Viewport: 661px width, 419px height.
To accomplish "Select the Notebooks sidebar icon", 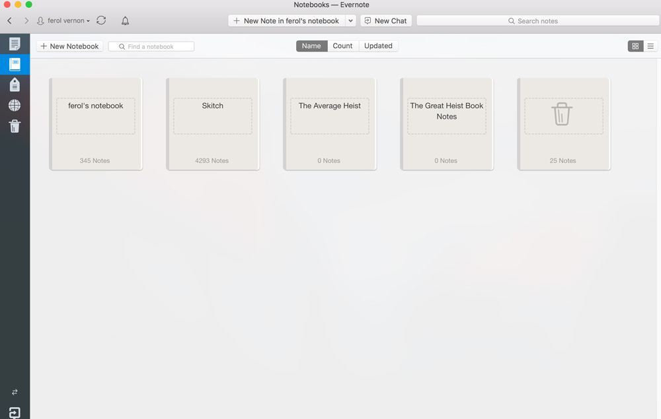I will [15, 65].
